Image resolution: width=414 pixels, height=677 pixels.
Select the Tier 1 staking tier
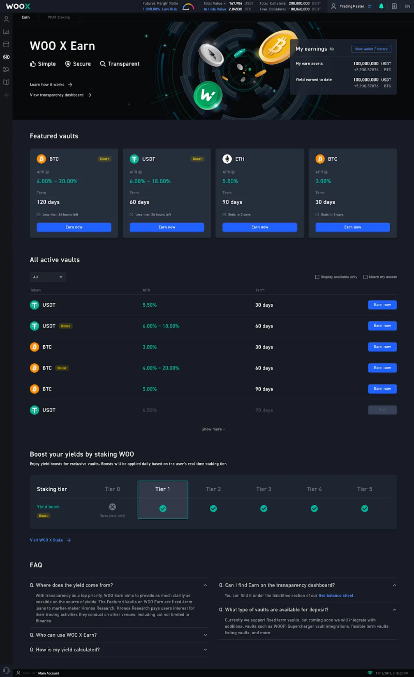[x=163, y=500]
